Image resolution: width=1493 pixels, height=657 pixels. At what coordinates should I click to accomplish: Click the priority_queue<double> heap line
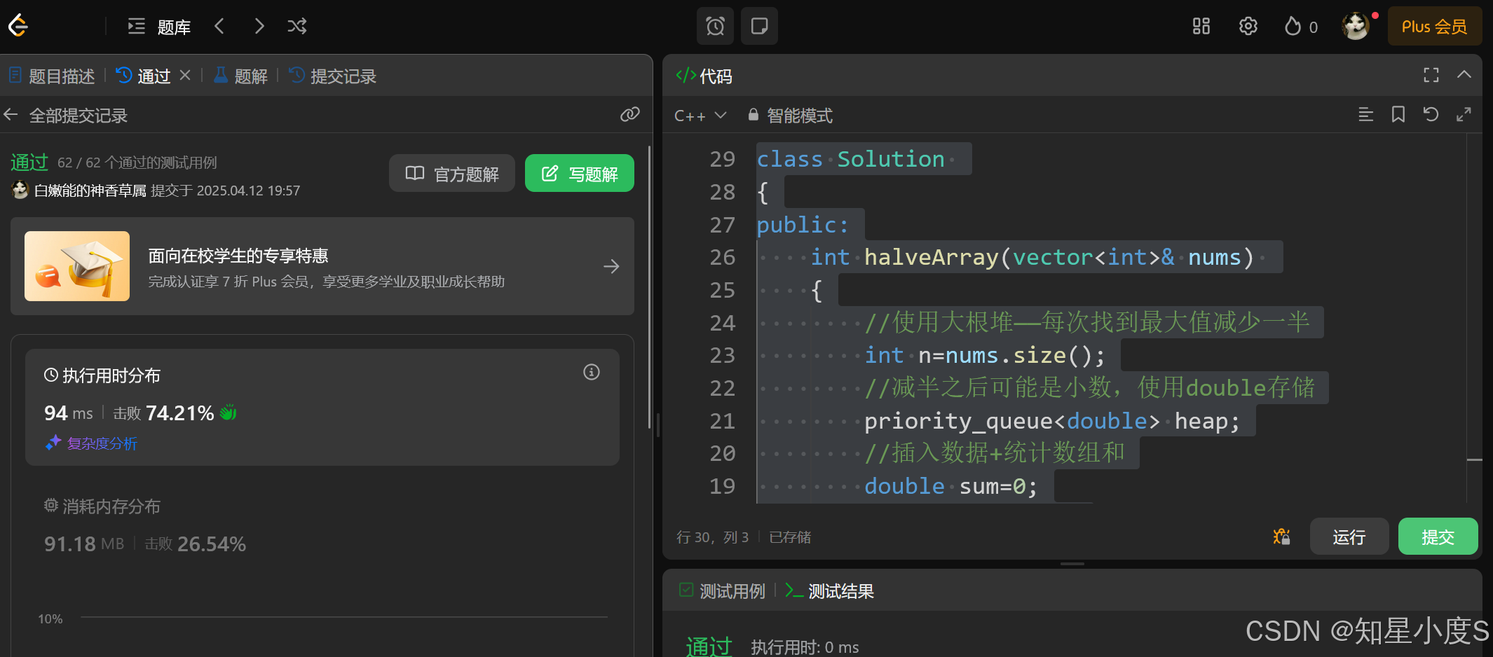(1052, 421)
